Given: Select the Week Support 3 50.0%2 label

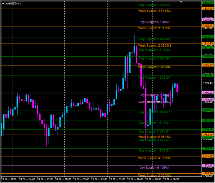Looking at the screenshot, I should 154,28.
